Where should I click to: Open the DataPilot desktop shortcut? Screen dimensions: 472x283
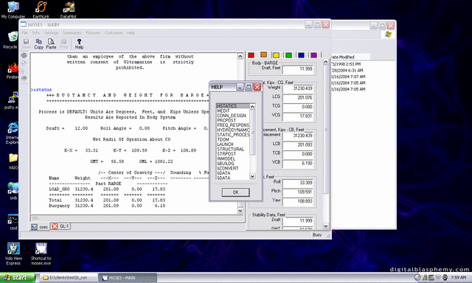pyautogui.click(x=69, y=10)
